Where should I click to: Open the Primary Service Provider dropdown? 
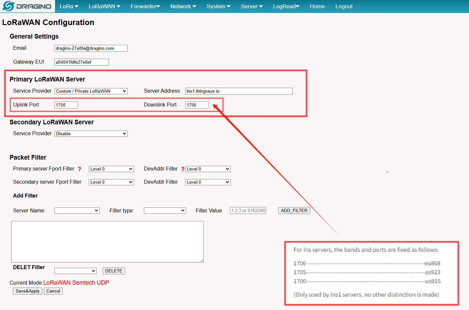(91, 91)
